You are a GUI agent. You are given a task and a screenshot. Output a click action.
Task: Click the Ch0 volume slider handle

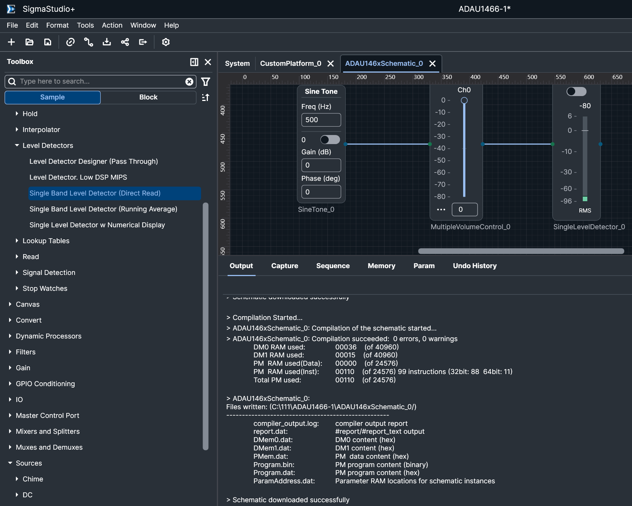click(x=464, y=101)
